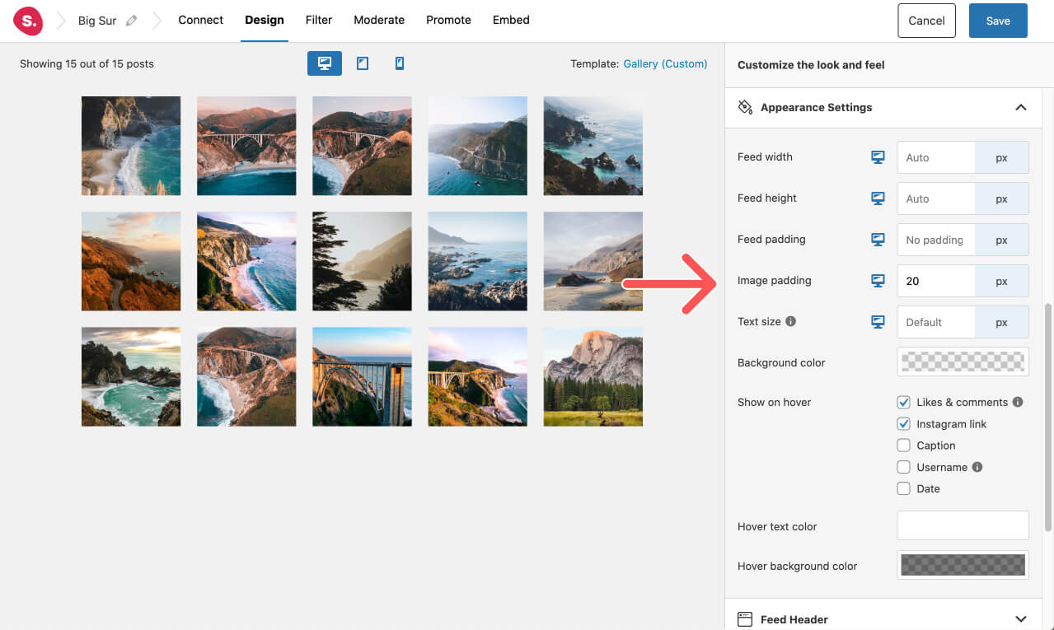Open the winding coastal road sunset photo
This screenshot has width=1054, height=630.
(131, 261)
